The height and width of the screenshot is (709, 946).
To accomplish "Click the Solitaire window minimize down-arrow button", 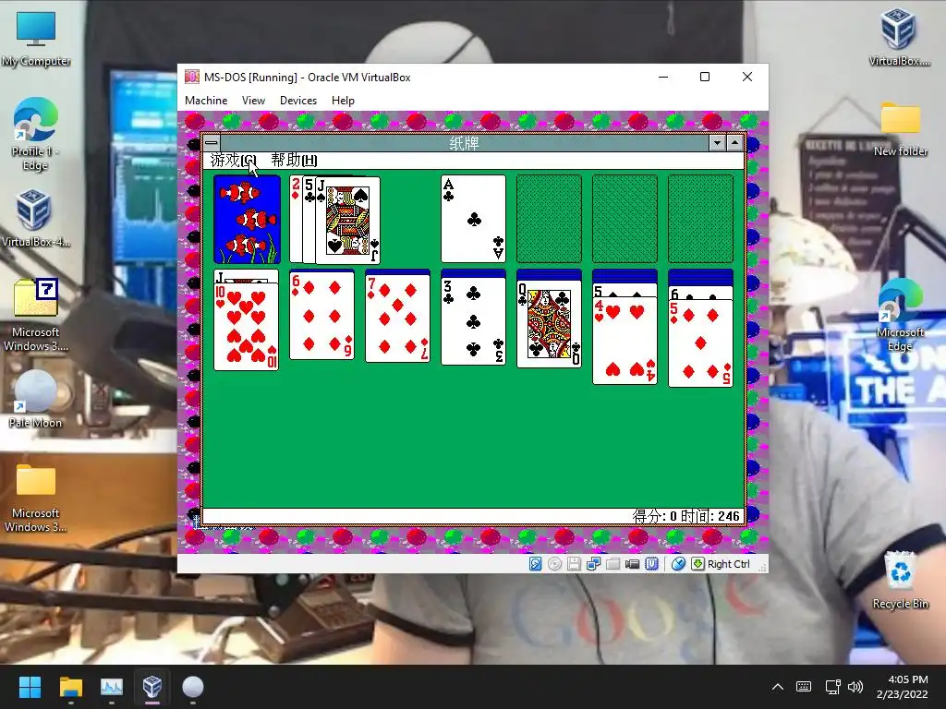I will click(x=717, y=143).
